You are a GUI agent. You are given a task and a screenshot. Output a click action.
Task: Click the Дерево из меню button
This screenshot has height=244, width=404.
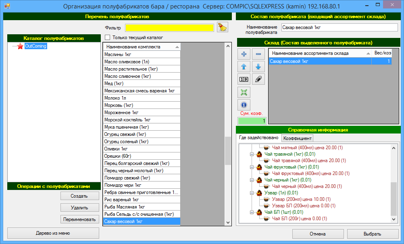(53, 233)
